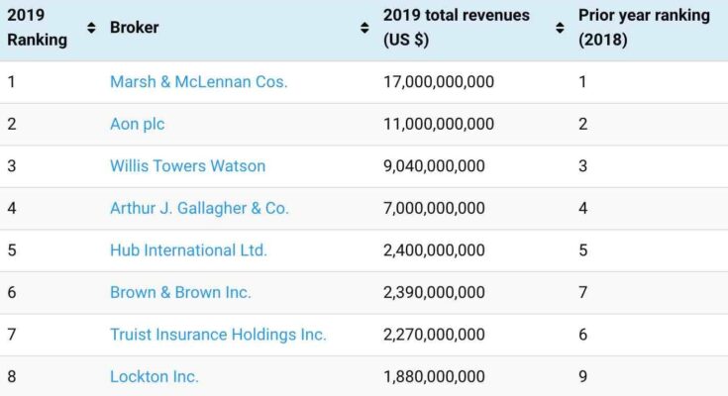Open Lockton Inc. broker link
This screenshot has width=728, height=396.
tap(155, 376)
